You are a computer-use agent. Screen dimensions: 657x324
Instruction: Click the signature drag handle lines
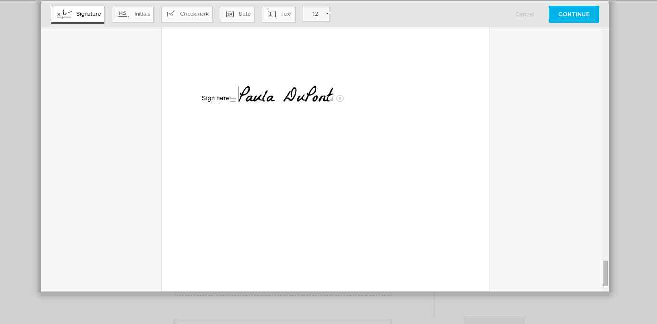(x=233, y=99)
